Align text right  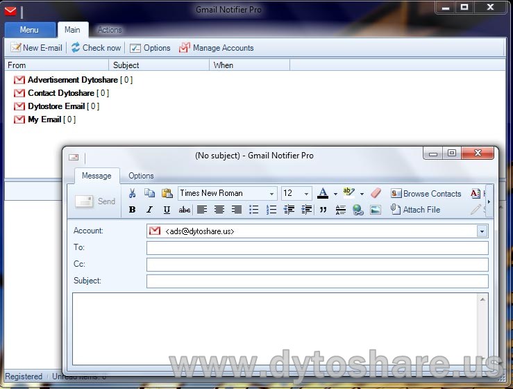[237, 210]
